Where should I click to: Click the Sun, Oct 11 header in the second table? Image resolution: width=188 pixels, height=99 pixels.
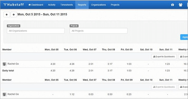[166, 80]
